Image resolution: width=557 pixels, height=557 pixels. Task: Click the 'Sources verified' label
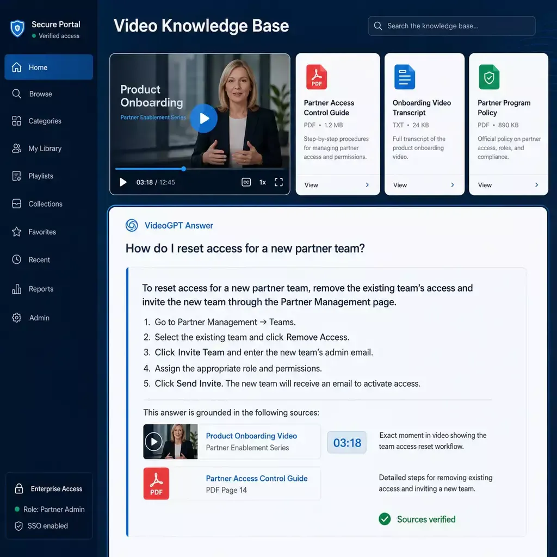click(x=426, y=519)
